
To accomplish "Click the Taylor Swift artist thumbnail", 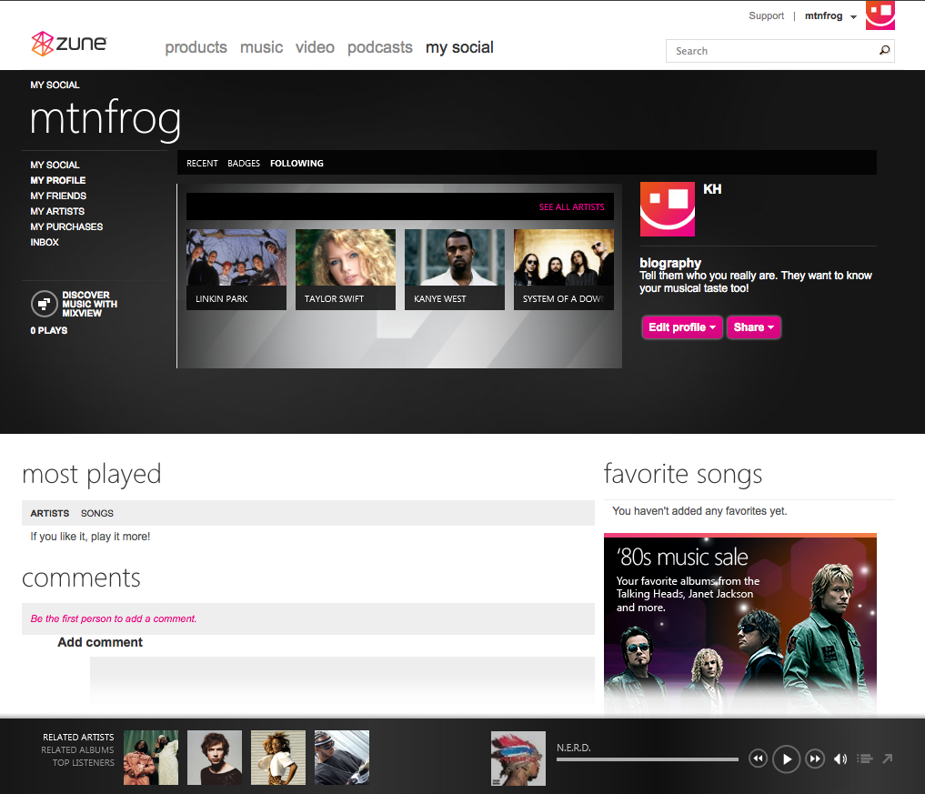I will pos(345,268).
